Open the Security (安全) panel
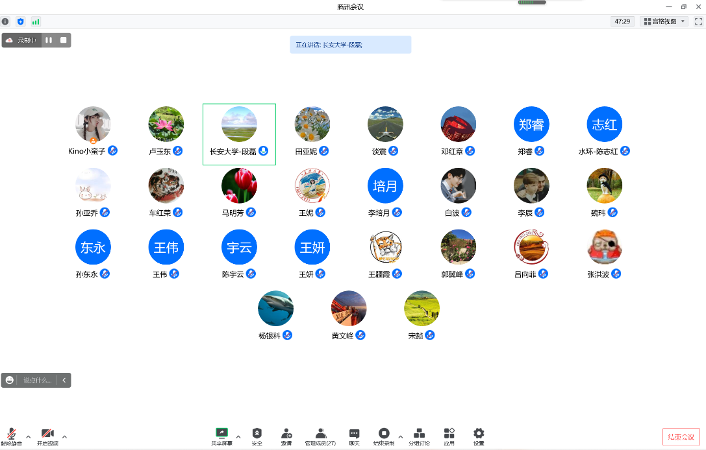 coord(257,436)
